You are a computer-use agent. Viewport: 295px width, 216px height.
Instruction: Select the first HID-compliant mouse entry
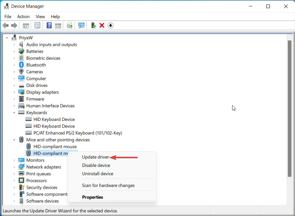coord(55,147)
